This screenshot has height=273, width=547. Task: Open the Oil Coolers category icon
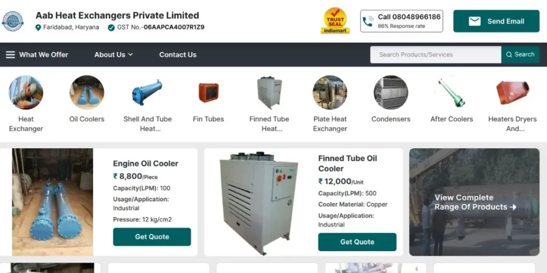click(87, 92)
